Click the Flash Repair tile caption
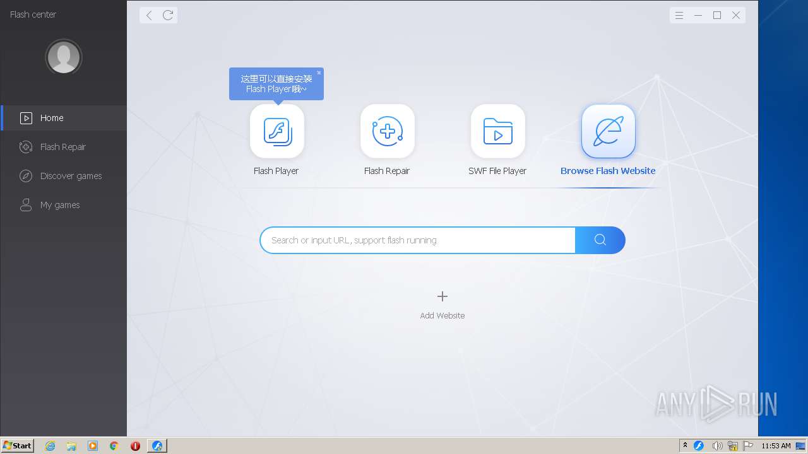The height and width of the screenshot is (454, 808). point(387,171)
